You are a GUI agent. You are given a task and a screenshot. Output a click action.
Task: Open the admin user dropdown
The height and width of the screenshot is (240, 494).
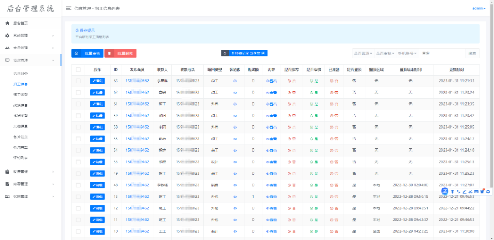click(x=478, y=8)
